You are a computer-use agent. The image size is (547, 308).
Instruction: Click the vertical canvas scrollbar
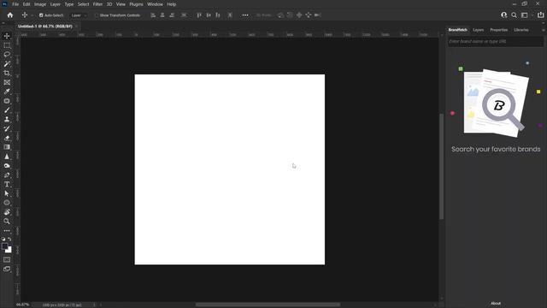click(x=441, y=167)
